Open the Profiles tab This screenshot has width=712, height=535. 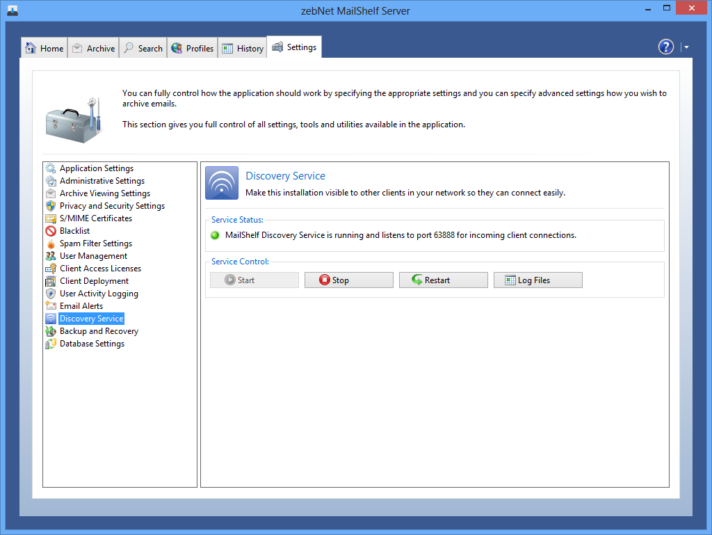click(x=192, y=48)
